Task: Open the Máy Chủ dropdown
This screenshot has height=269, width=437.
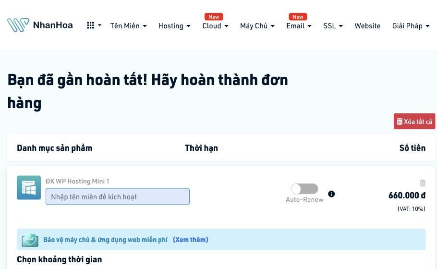Action: [257, 26]
